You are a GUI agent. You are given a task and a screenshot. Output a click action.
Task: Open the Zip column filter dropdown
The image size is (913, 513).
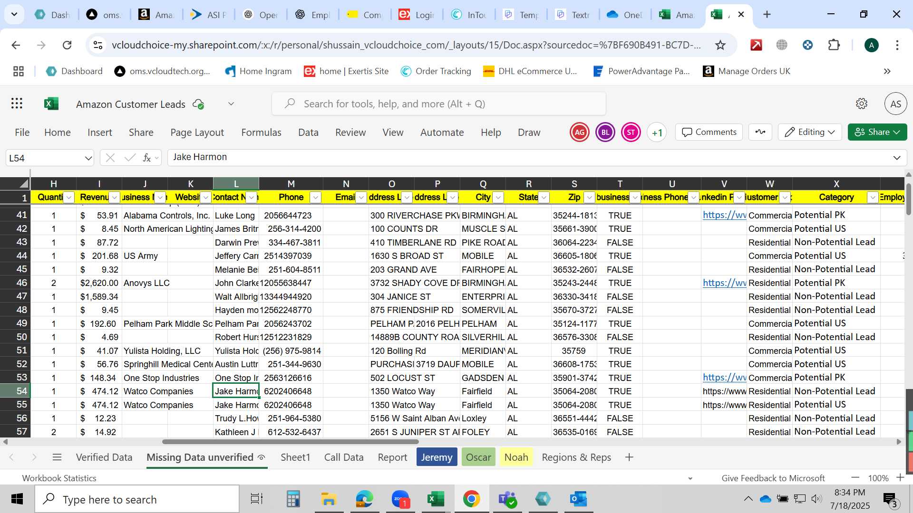[590, 198]
